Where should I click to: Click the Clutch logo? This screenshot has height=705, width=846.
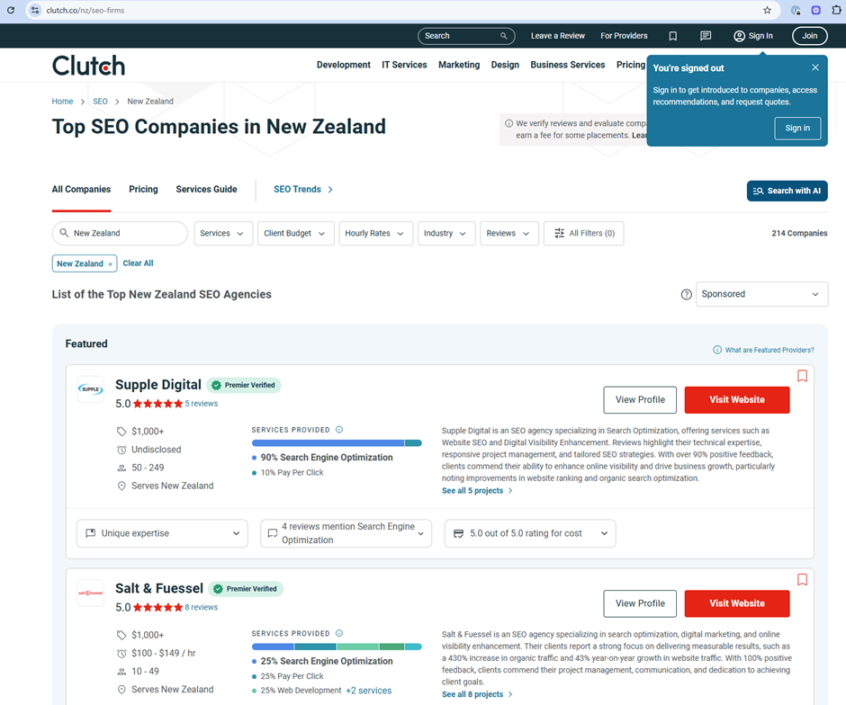coord(88,66)
